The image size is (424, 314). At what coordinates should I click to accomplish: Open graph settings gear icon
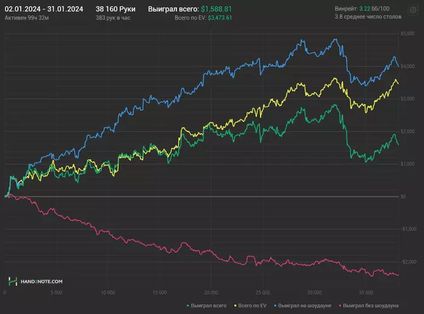point(413,10)
